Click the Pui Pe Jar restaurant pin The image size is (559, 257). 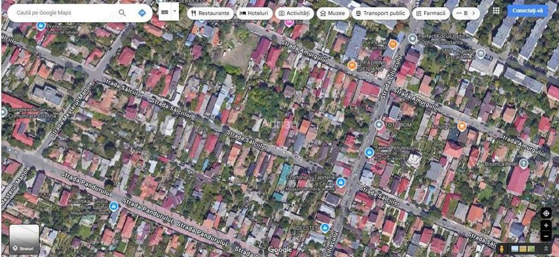click(x=393, y=44)
